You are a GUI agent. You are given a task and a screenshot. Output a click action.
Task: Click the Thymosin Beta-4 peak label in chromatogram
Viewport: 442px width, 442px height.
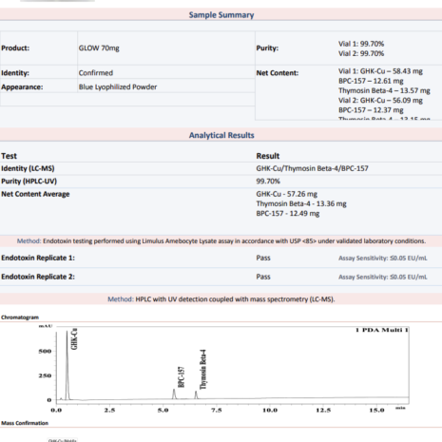click(202, 370)
